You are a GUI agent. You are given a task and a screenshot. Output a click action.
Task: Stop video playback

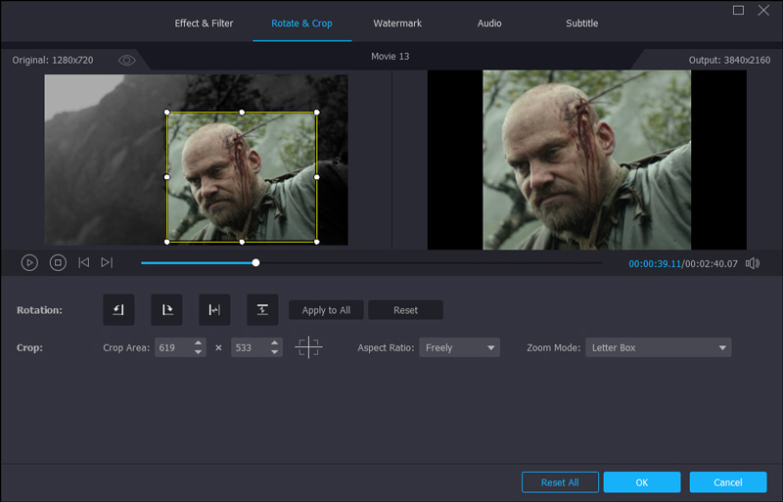click(58, 262)
